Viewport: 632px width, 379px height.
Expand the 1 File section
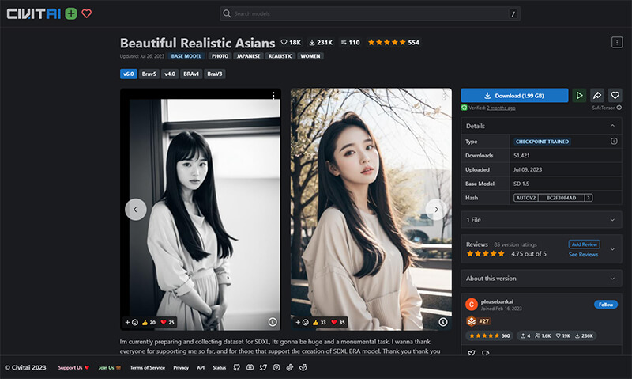click(x=612, y=219)
